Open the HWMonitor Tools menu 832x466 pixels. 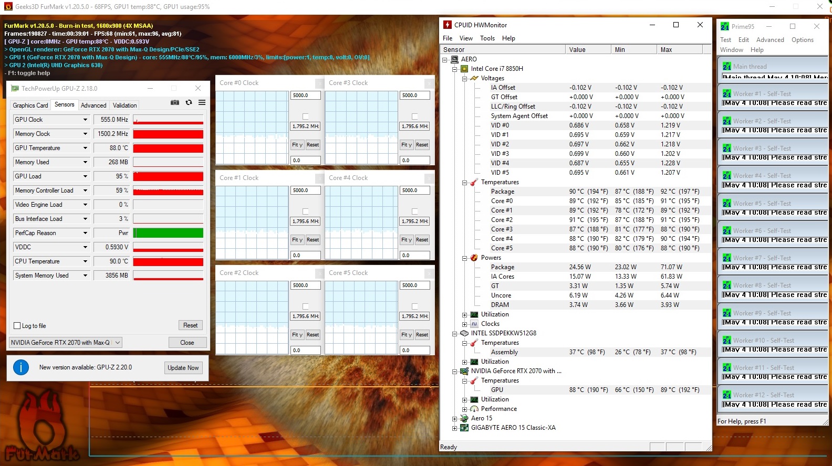[487, 38]
